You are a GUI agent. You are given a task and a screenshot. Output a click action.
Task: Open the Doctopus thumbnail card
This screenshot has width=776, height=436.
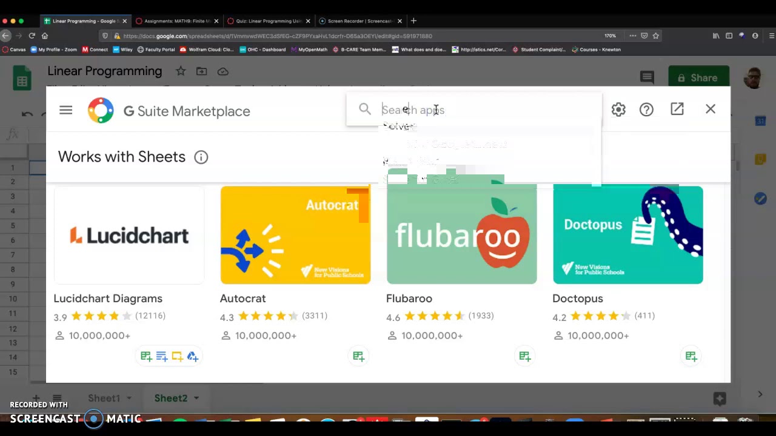click(x=628, y=235)
